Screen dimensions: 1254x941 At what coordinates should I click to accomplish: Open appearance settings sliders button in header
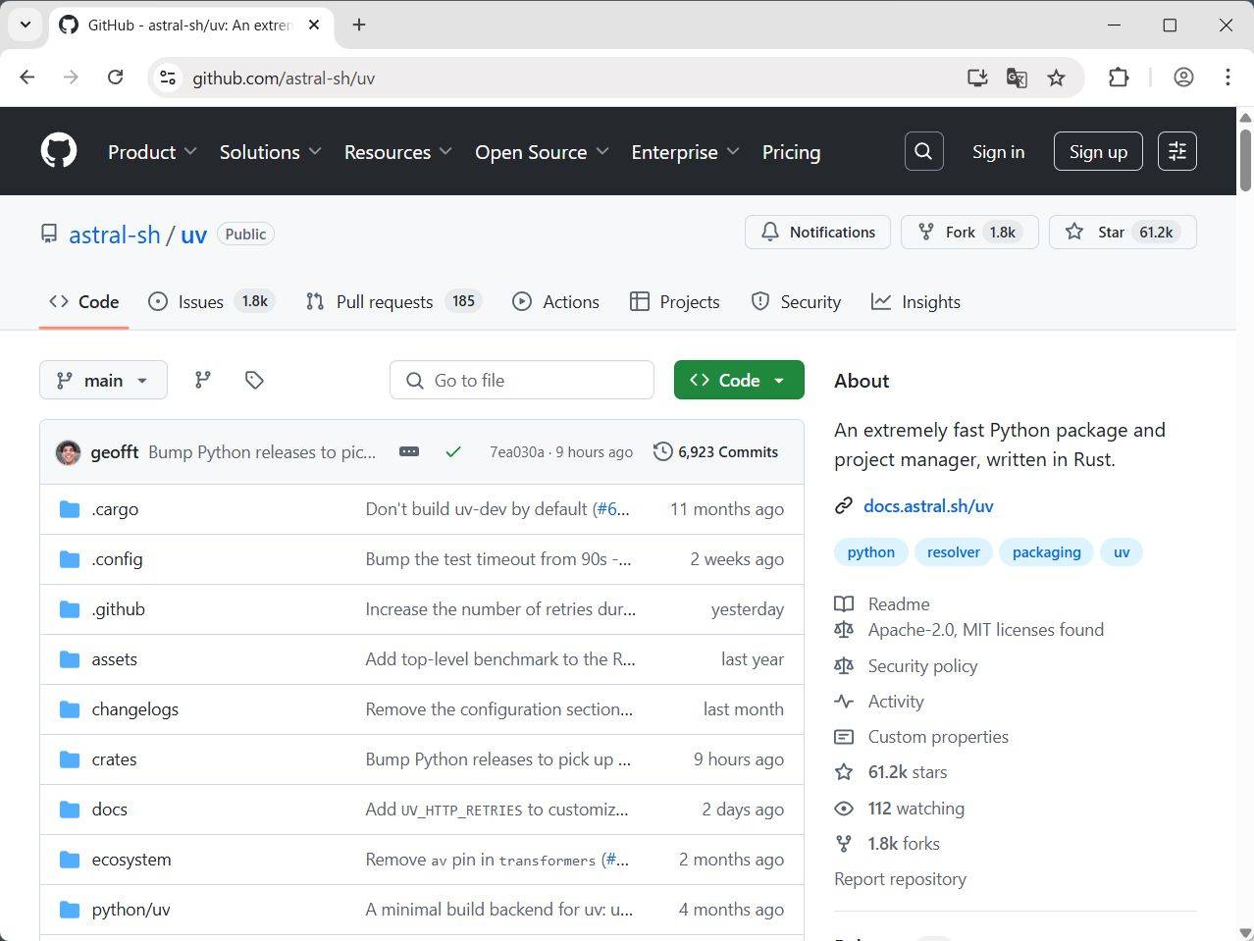click(1177, 151)
